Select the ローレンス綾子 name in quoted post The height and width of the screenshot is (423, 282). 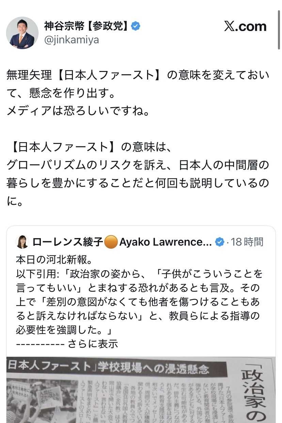67,242
